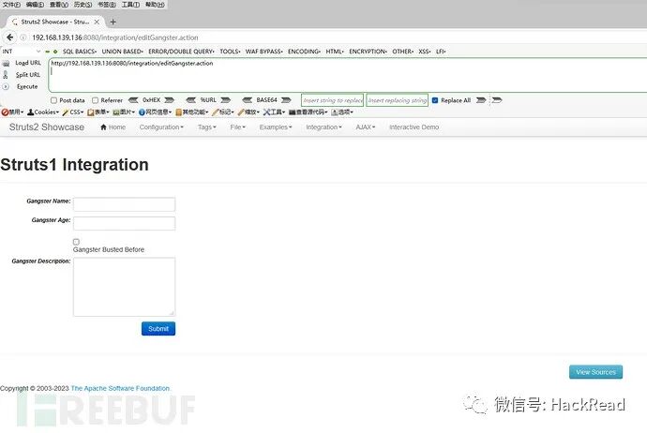Open the AJAX navbar dropdown
647x433 pixels.
pyautogui.click(x=366, y=127)
